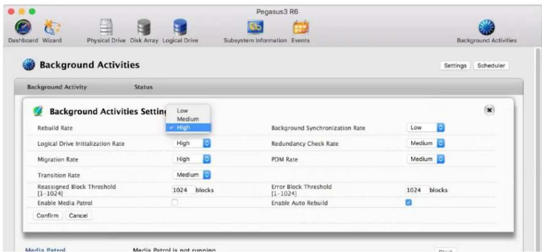Cancel the settings changes
Image resolution: width=542 pixels, height=252 pixels.
78,216
